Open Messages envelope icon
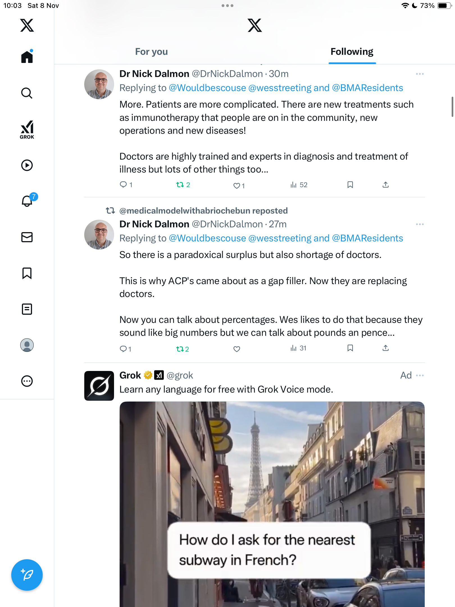 tap(27, 237)
